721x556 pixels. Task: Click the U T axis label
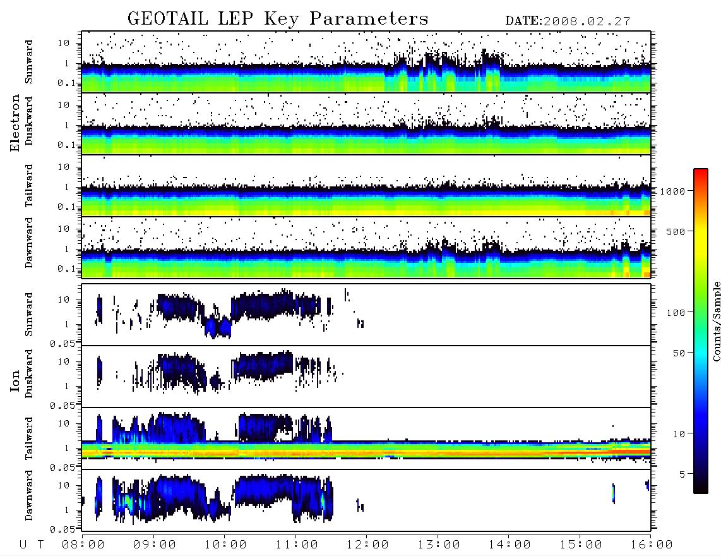point(32,545)
